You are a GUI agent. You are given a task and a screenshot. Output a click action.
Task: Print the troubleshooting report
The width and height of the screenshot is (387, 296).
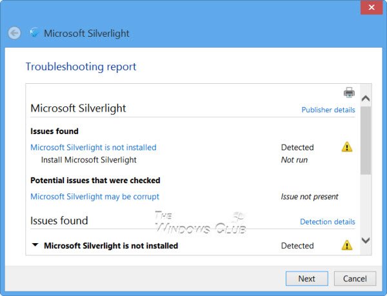349,92
